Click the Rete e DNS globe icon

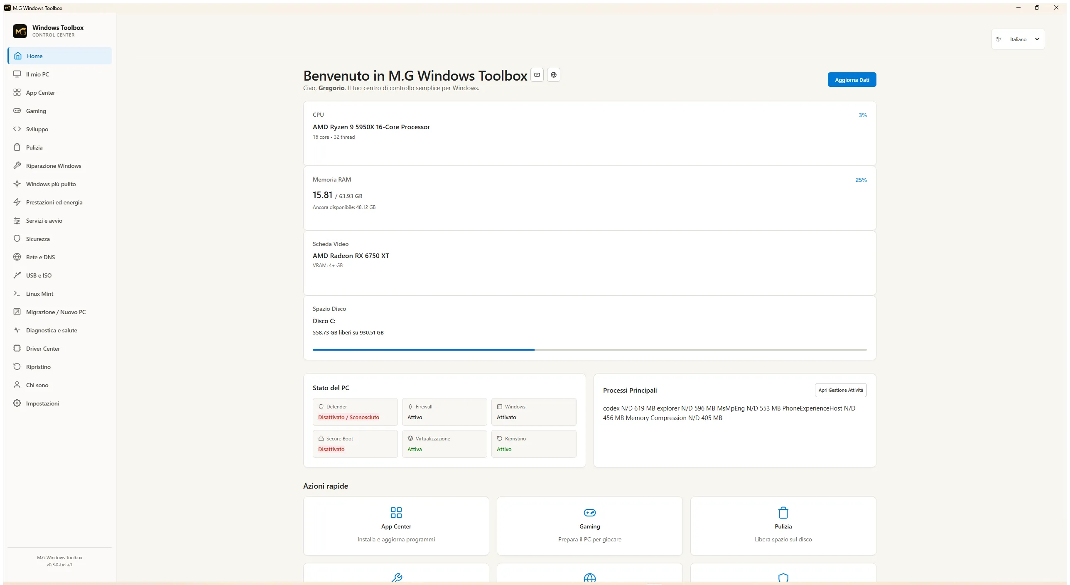[17, 257]
